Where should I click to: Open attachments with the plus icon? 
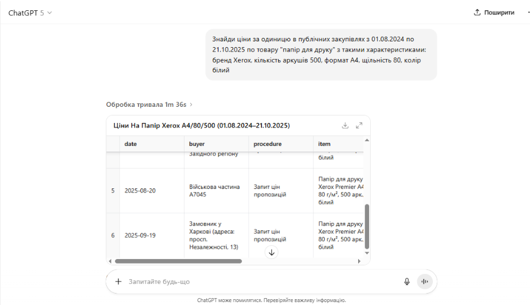point(118,281)
